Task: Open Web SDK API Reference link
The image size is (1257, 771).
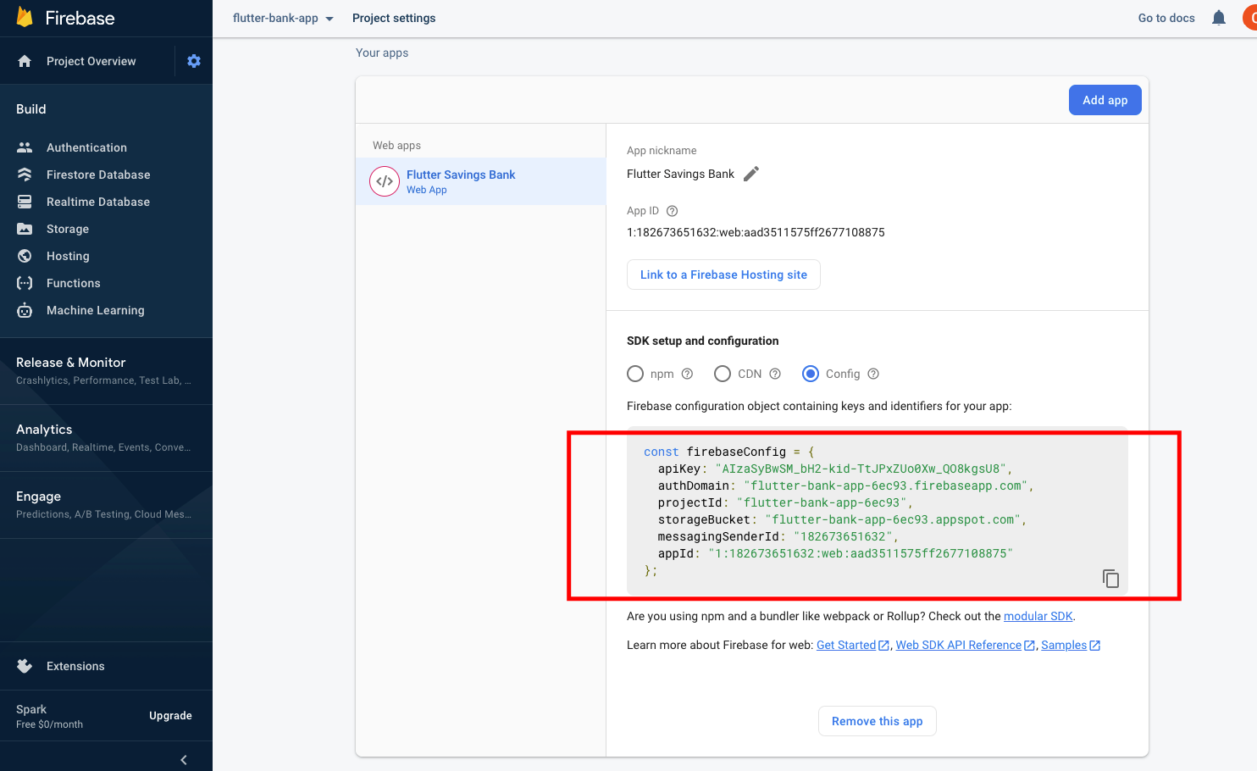Action: (959, 646)
